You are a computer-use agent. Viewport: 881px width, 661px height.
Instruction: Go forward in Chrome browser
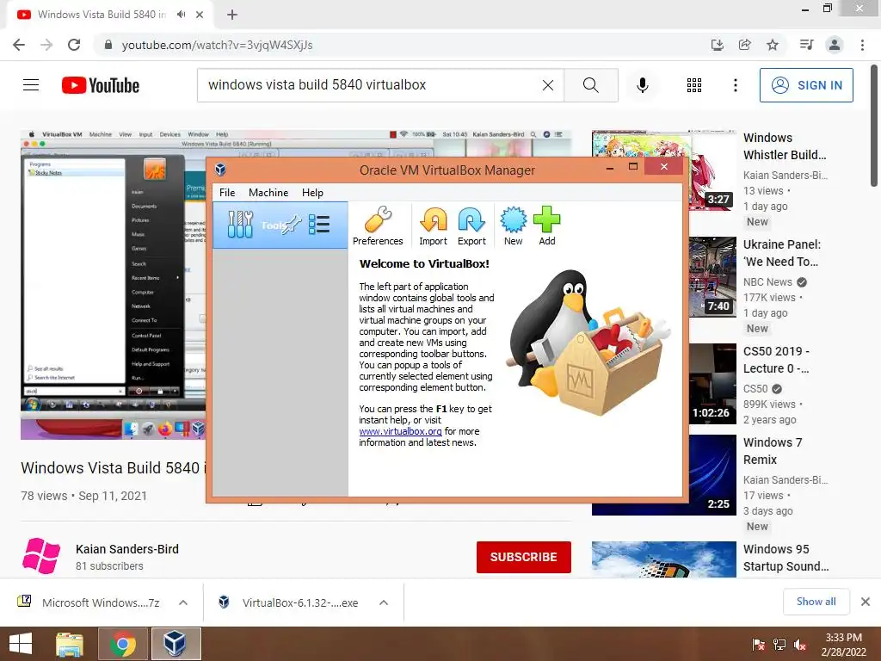46,45
